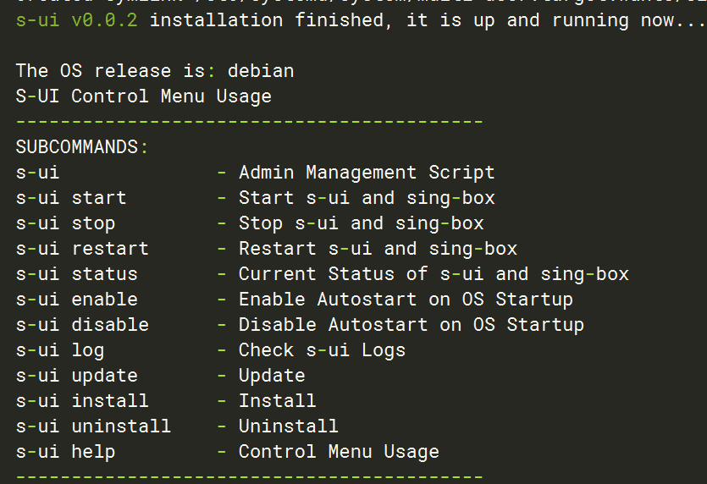Click the "s-ui status" command text
The height and width of the screenshot is (484, 707).
(x=76, y=274)
